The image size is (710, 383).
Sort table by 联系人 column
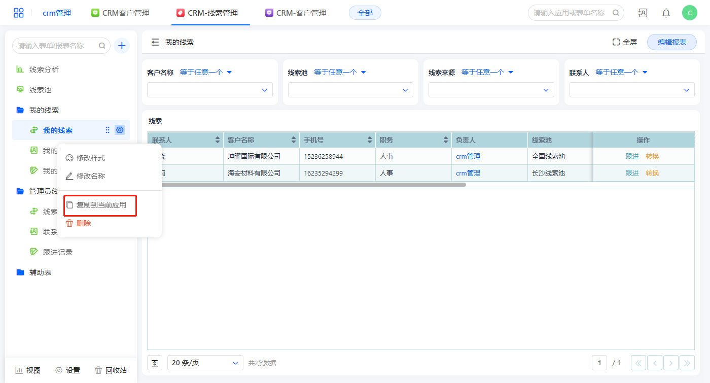[218, 140]
